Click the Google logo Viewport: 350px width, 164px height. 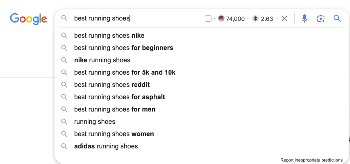[x=28, y=19]
